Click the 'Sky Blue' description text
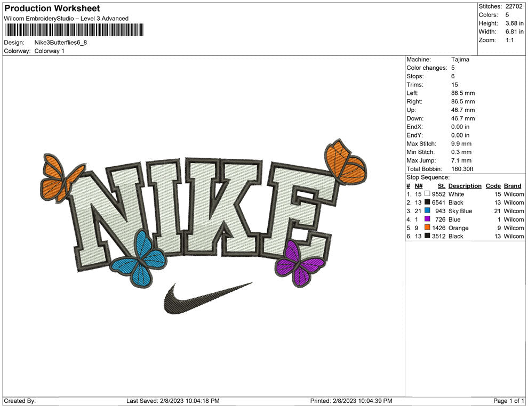This screenshot has width=528, height=406. click(x=460, y=211)
